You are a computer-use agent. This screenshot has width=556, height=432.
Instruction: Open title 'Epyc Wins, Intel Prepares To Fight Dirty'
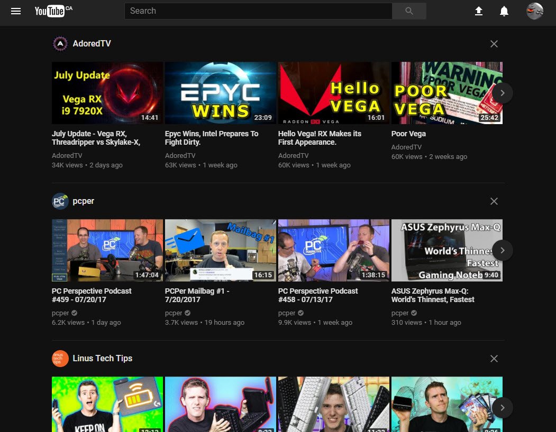point(212,138)
